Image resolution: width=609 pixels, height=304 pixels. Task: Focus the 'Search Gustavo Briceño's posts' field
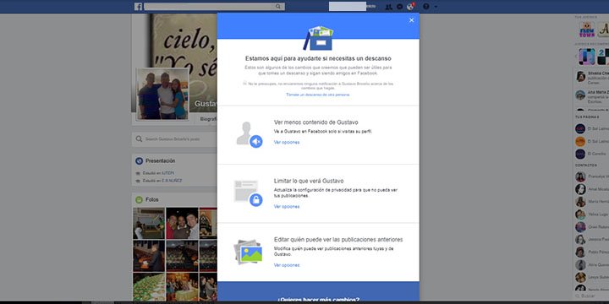pos(174,138)
